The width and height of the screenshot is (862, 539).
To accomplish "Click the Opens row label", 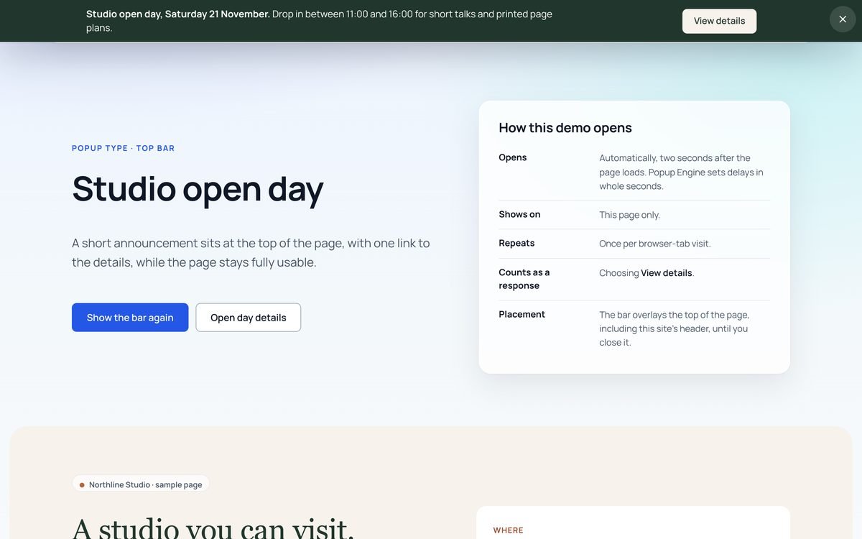I will [x=513, y=157].
